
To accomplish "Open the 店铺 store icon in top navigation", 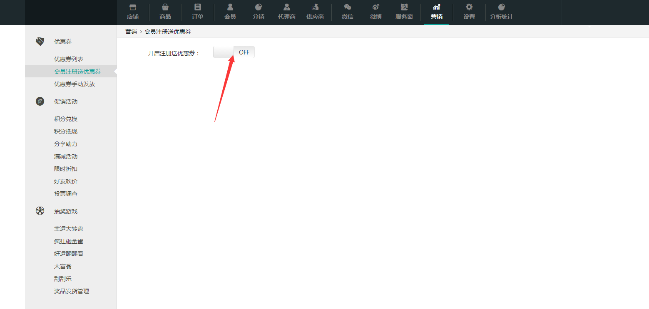I will tap(133, 7).
